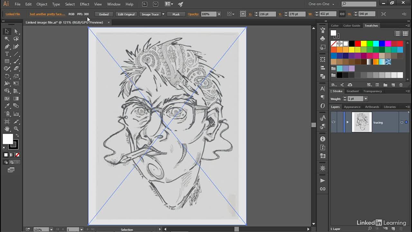Pick the Pen tool
The image size is (412, 232).
(x=7, y=46)
